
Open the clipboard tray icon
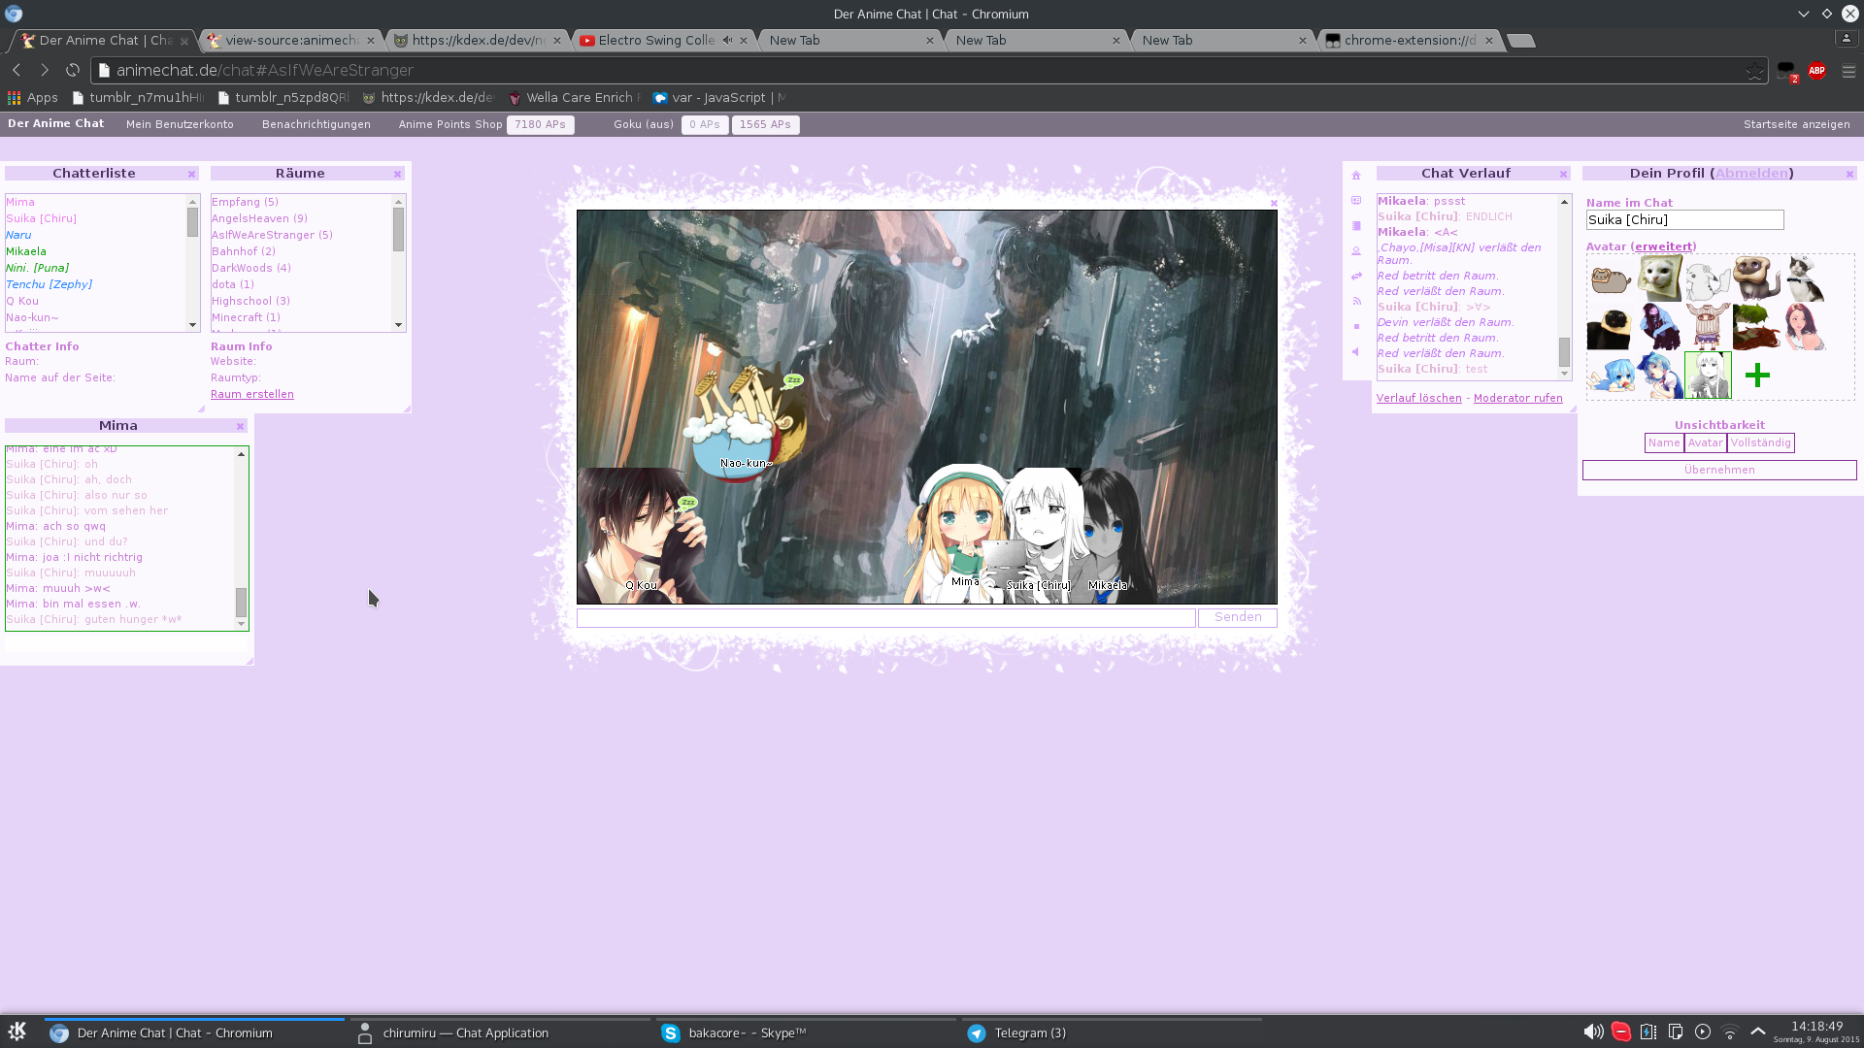tap(1676, 1032)
